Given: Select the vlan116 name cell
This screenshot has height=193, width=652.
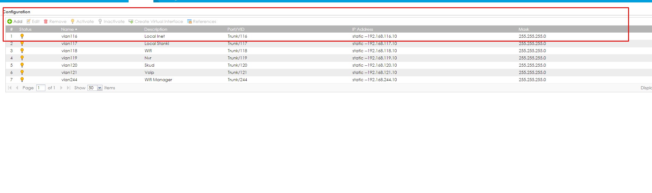Looking at the screenshot, I should point(69,36).
